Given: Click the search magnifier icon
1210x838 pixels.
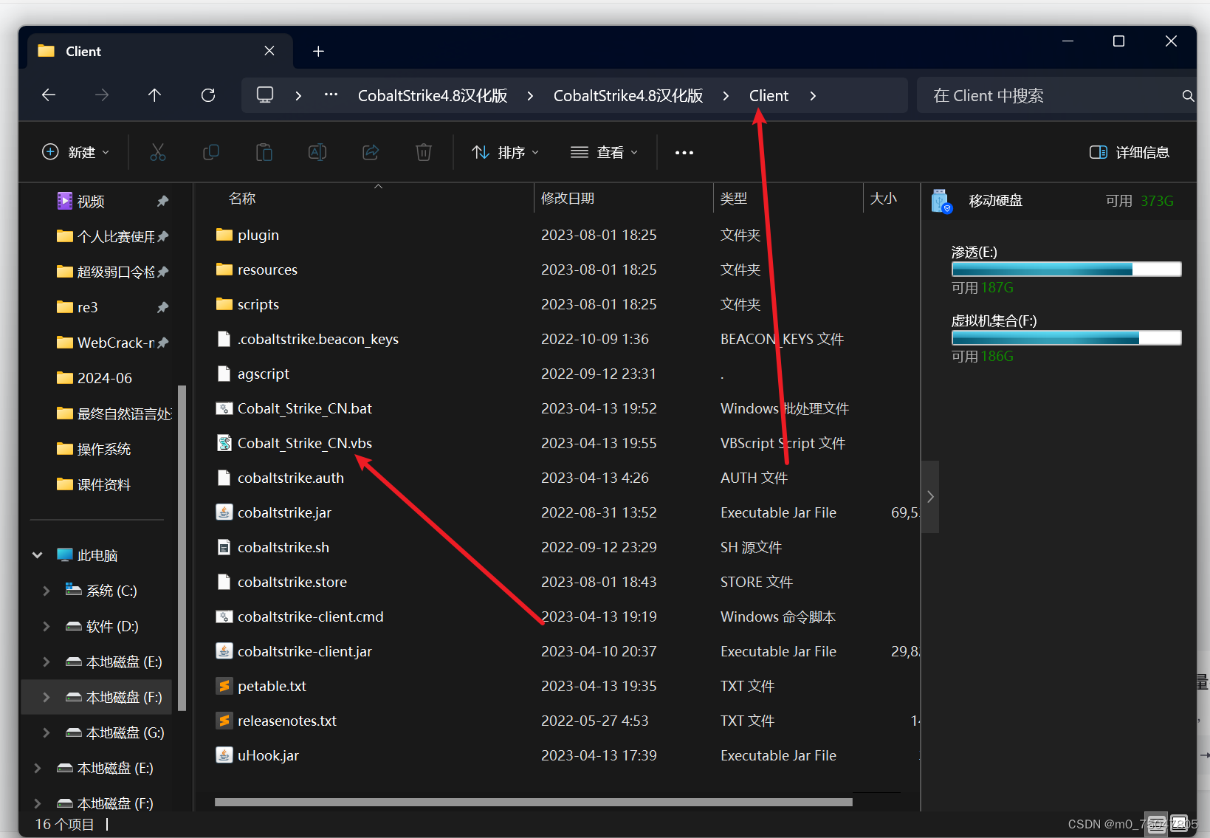Looking at the screenshot, I should coord(1188,96).
